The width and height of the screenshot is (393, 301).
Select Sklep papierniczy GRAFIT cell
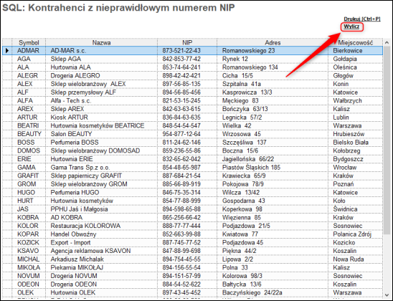[102, 176]
